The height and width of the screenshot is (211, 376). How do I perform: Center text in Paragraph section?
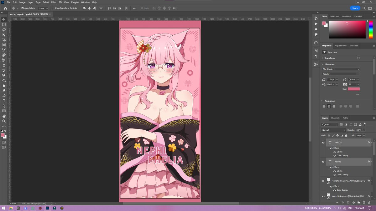329,106
